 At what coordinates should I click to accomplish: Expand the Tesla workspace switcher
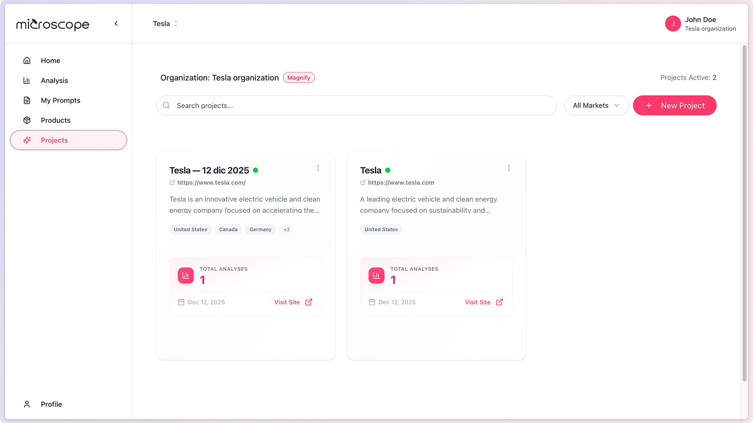[x=165, y=23]
